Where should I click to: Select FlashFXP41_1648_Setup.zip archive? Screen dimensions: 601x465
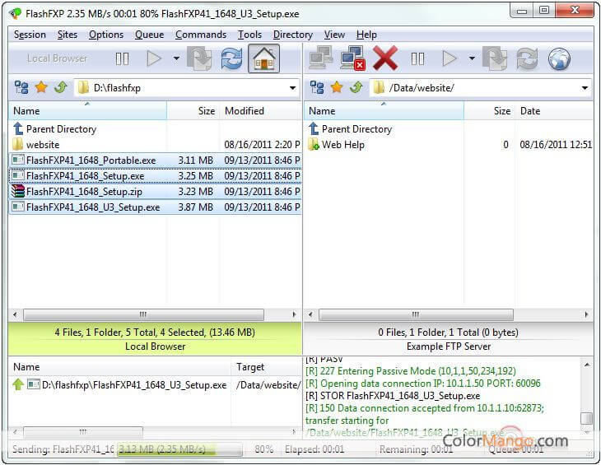click(x=156, y=192)
